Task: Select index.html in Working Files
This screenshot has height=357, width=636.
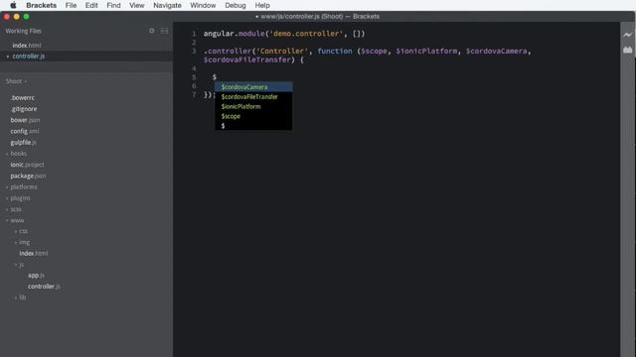Action: click(x=27, y=46)
